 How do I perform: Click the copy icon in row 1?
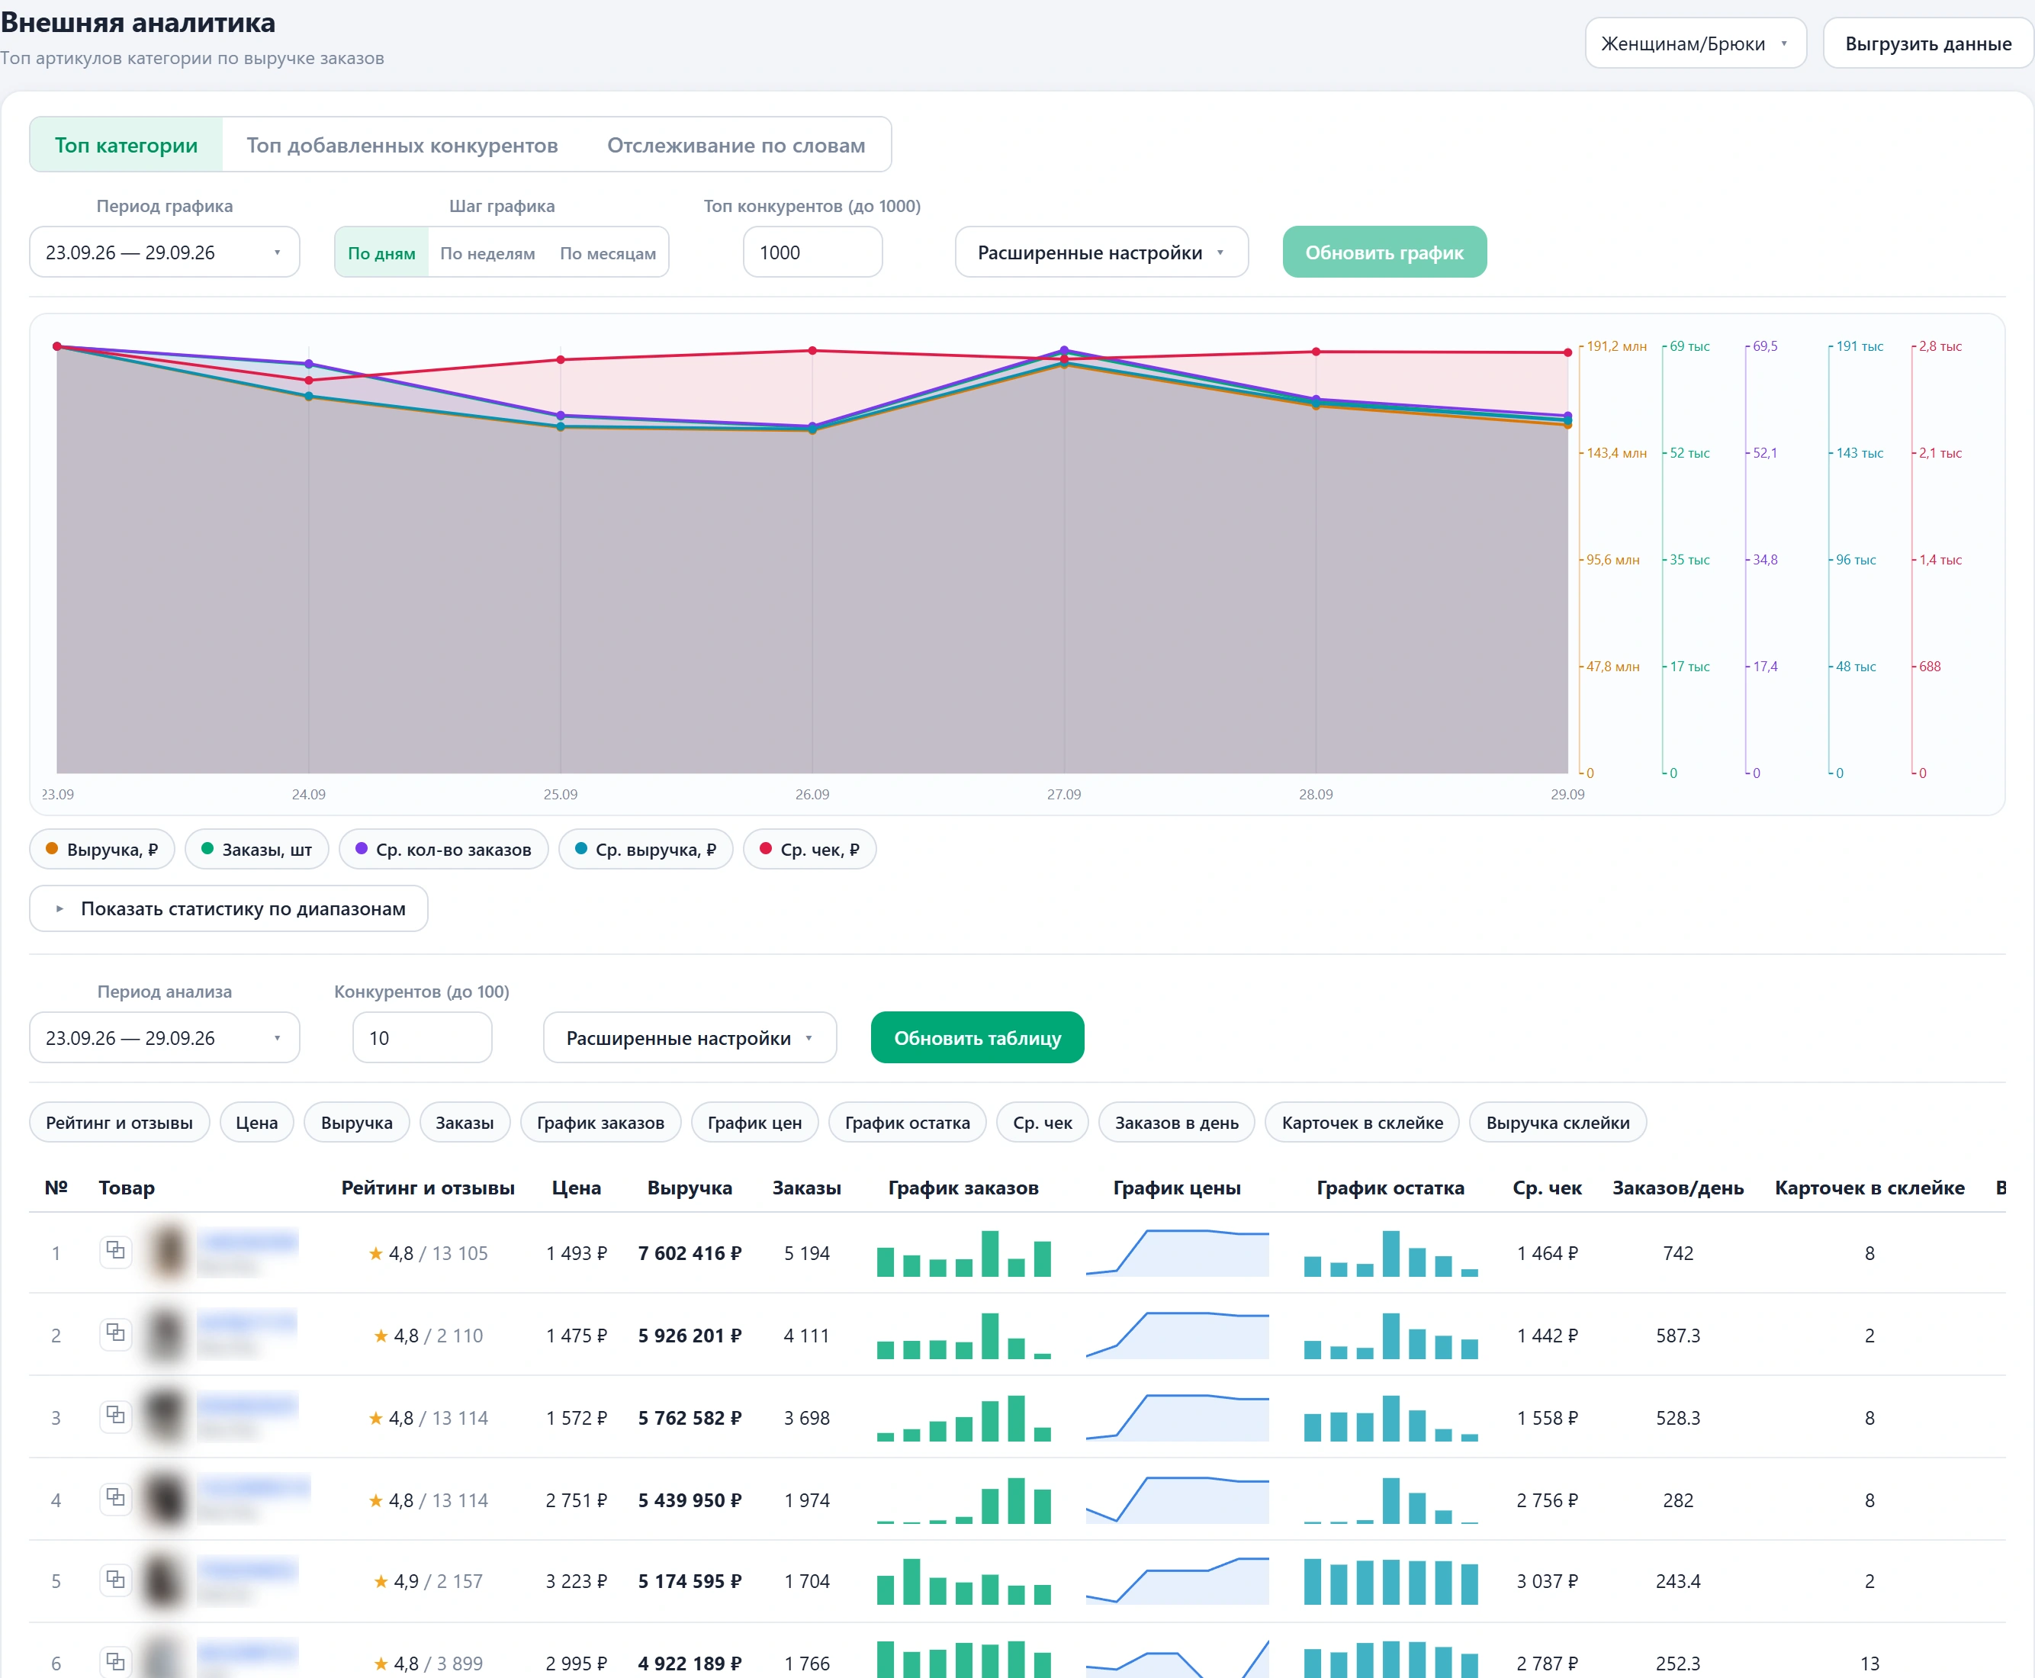(x=115, y=1251)
